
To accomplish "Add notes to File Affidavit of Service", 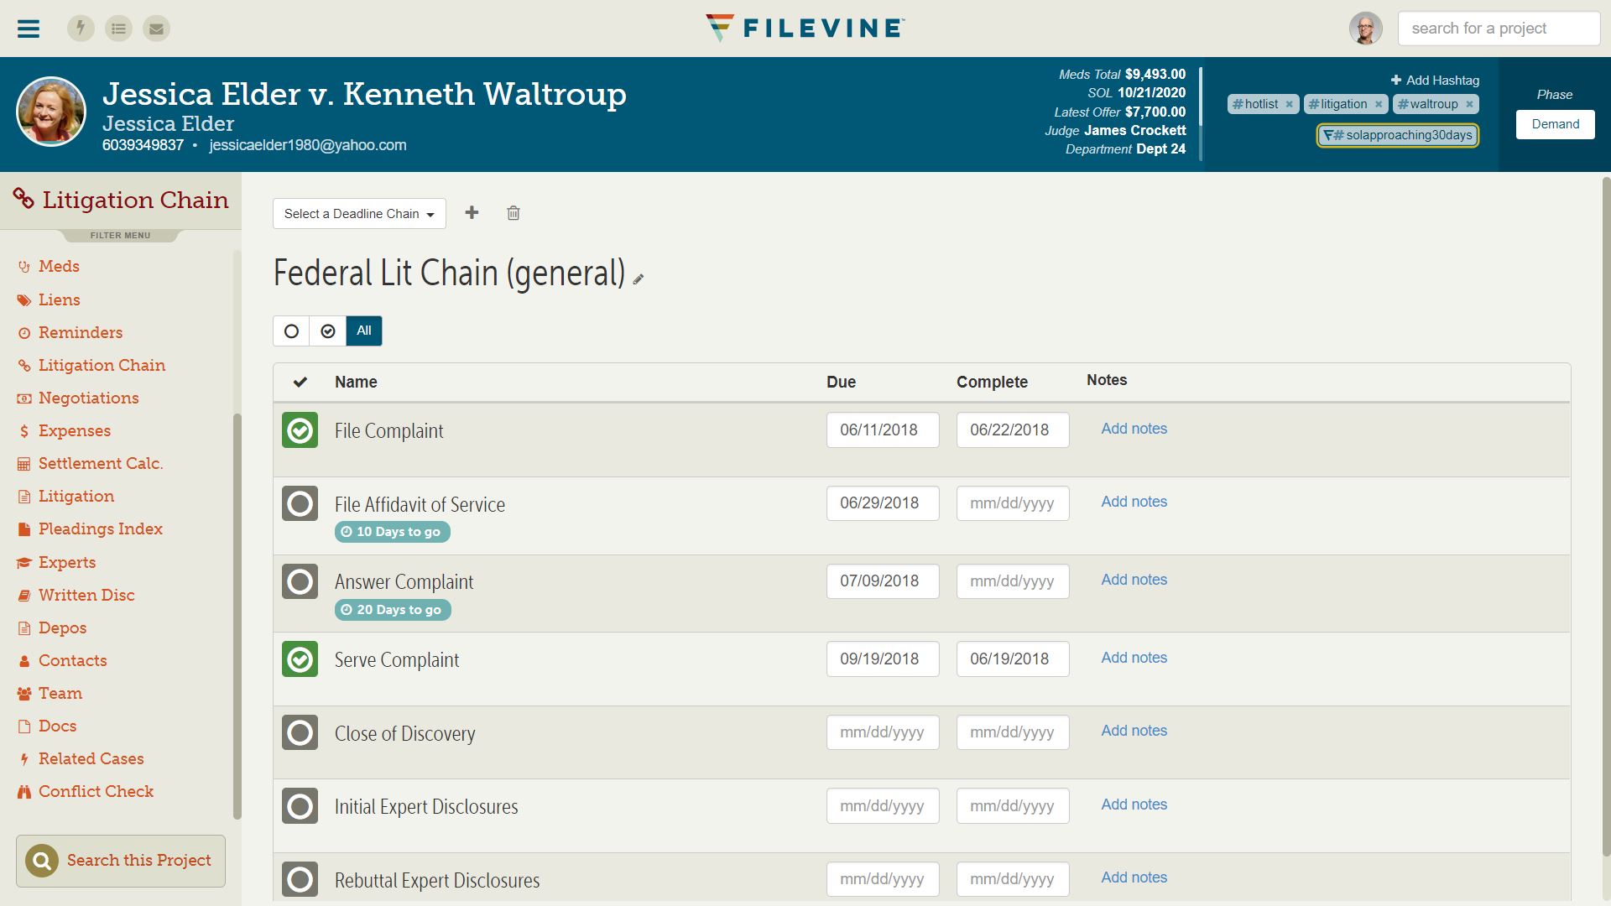I will (x=1134, y=502).
